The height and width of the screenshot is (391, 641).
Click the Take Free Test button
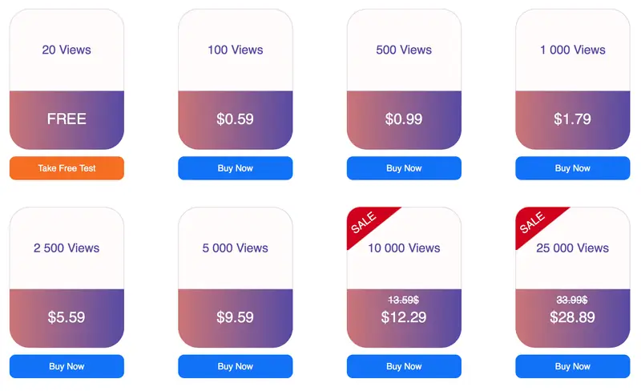pyautogui.click(x=67, y=168)
